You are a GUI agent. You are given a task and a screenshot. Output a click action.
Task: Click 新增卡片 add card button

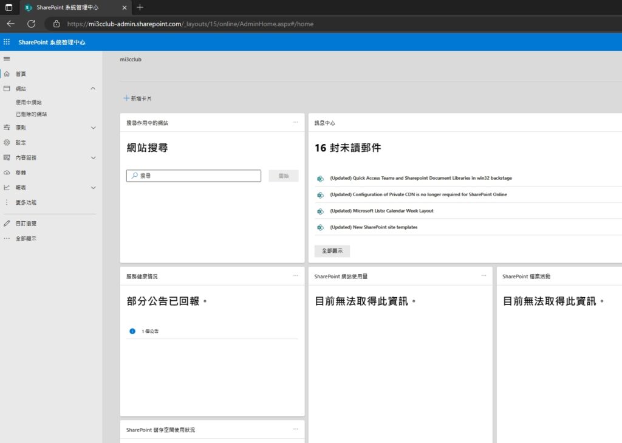coord(137,98)
